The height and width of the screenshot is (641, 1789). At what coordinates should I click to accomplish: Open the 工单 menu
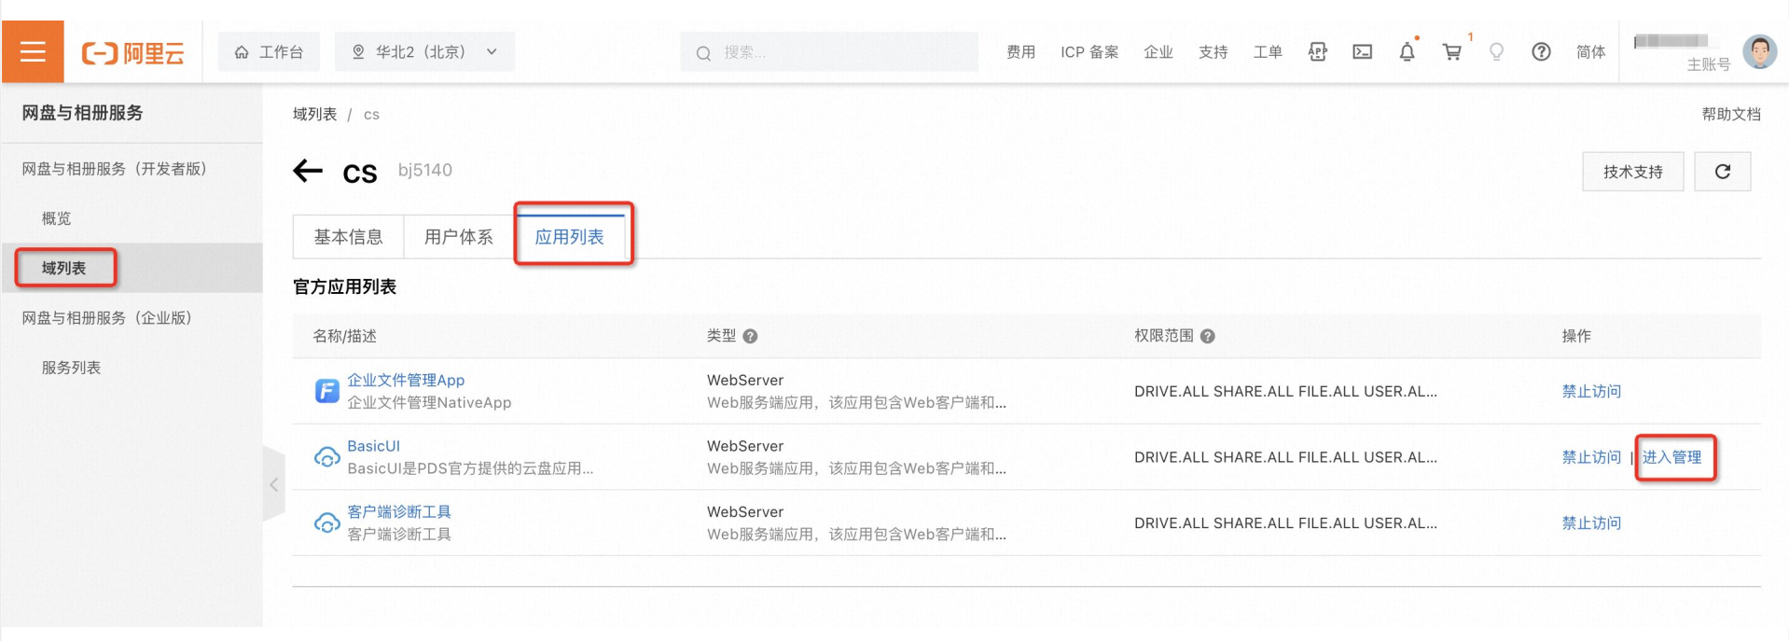point(1268,52)
